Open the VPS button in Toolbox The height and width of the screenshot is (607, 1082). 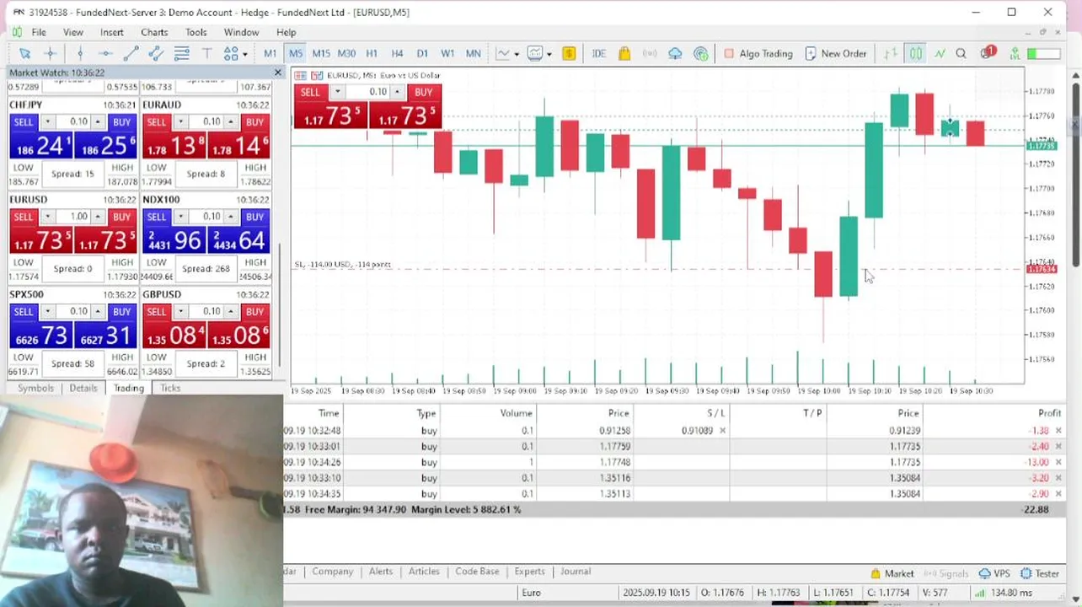tap(994, 573)
